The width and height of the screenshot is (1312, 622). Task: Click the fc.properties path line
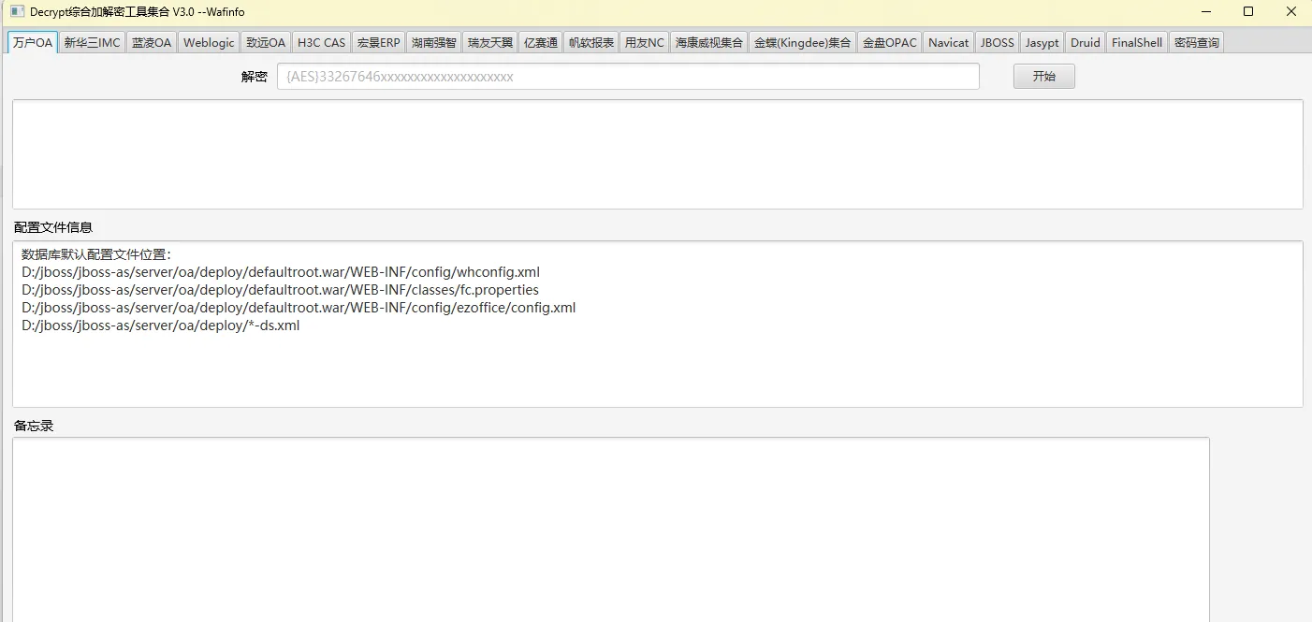coord(280,290)
